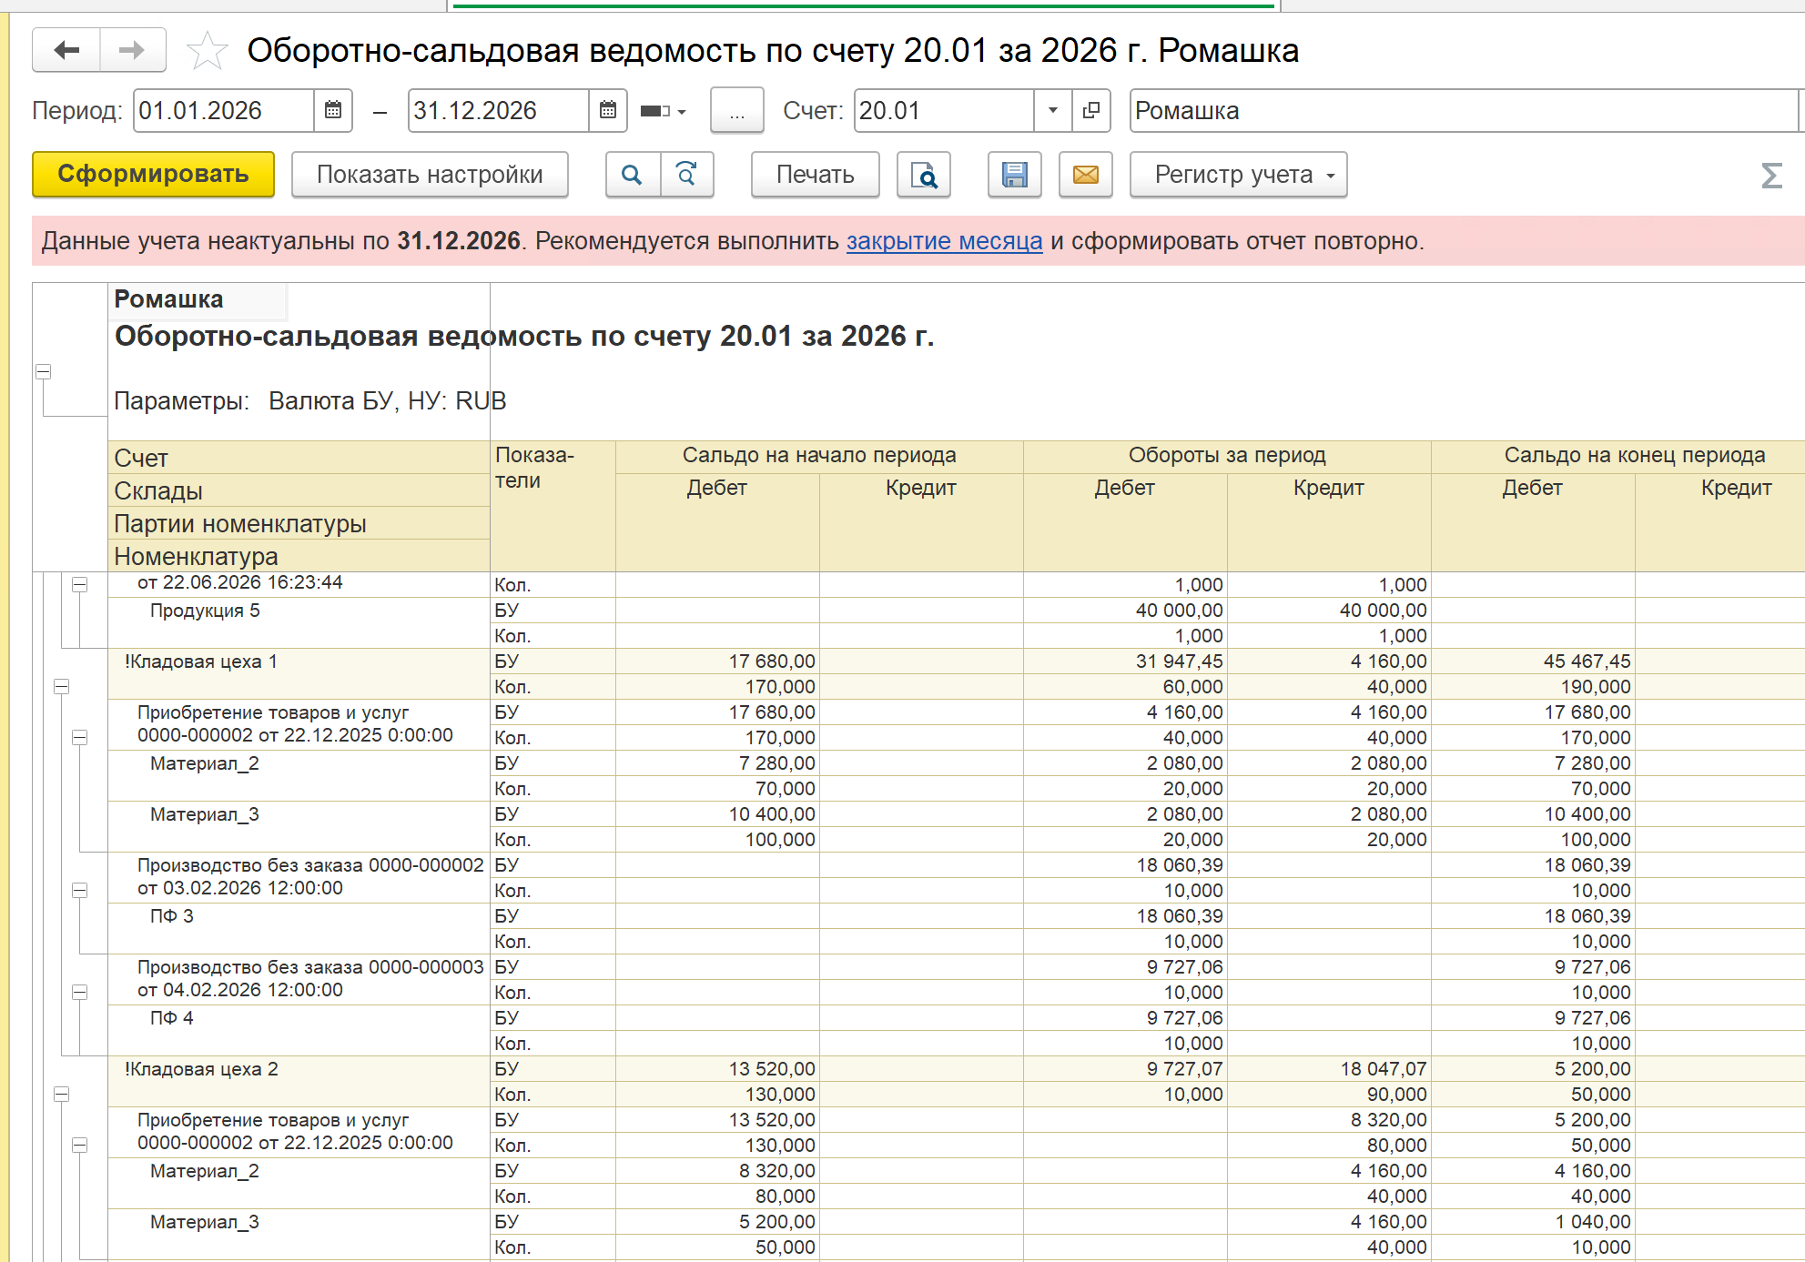Collapse the report header group
The width and height of the screenshot is (1805, 1262).
(43, 371)
